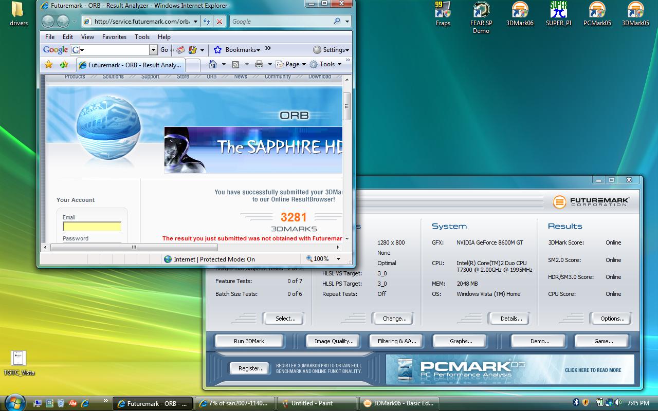Click the page horizontal scrollbar
The height and width of the screenshot is (411, 658).
193,247
